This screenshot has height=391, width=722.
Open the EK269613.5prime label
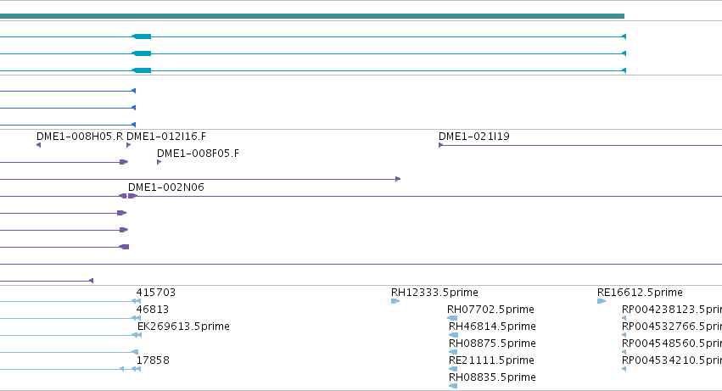coord(183,327)
